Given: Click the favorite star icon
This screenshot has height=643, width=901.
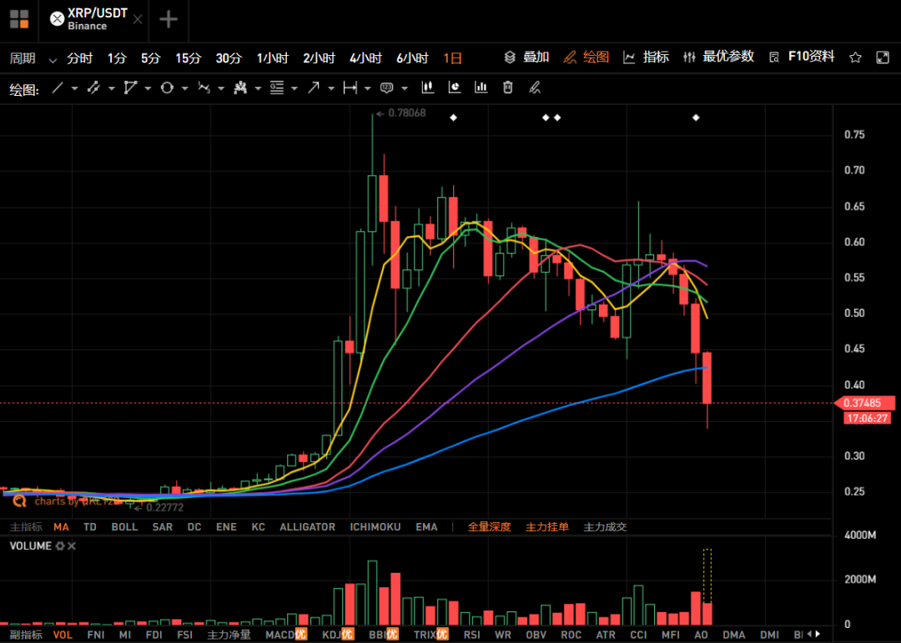Looking at the screenshot, I should [x=855, y=58].
